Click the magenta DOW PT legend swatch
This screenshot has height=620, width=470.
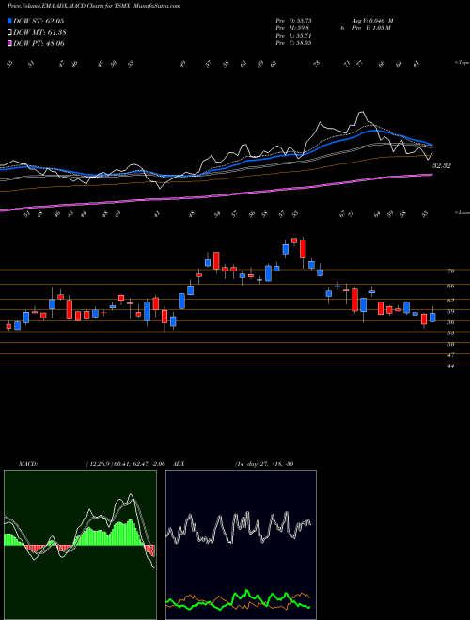coord(9,43)
